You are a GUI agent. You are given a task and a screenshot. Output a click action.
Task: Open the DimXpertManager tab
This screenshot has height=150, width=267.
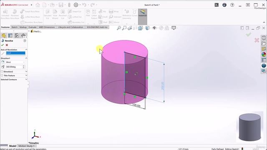[x=23, y=35]
